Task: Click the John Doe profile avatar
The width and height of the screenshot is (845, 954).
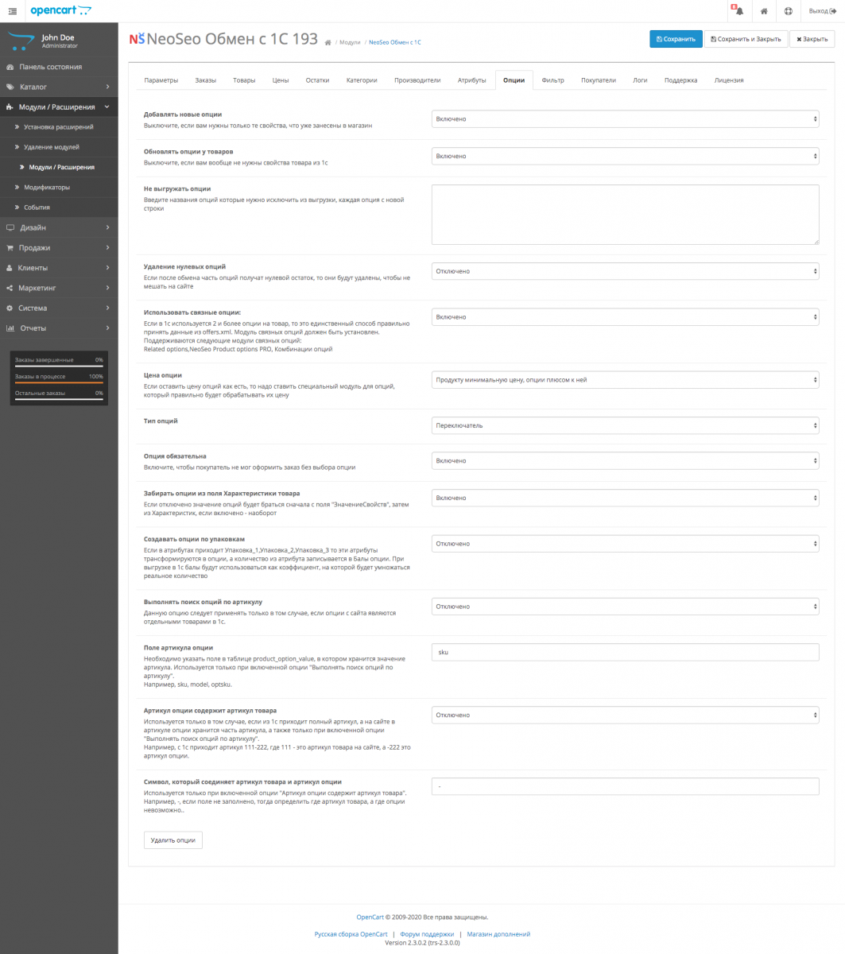Action: point(21,41)
